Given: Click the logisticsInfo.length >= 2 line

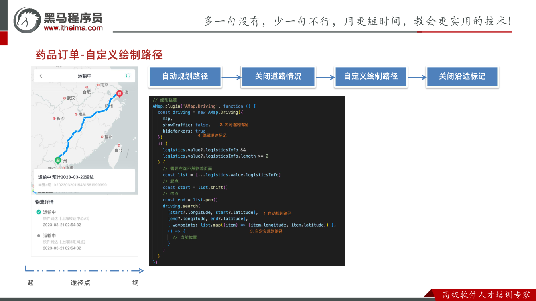Looking at the screenshot, I should pyautogui.click(x=215, y=156).
